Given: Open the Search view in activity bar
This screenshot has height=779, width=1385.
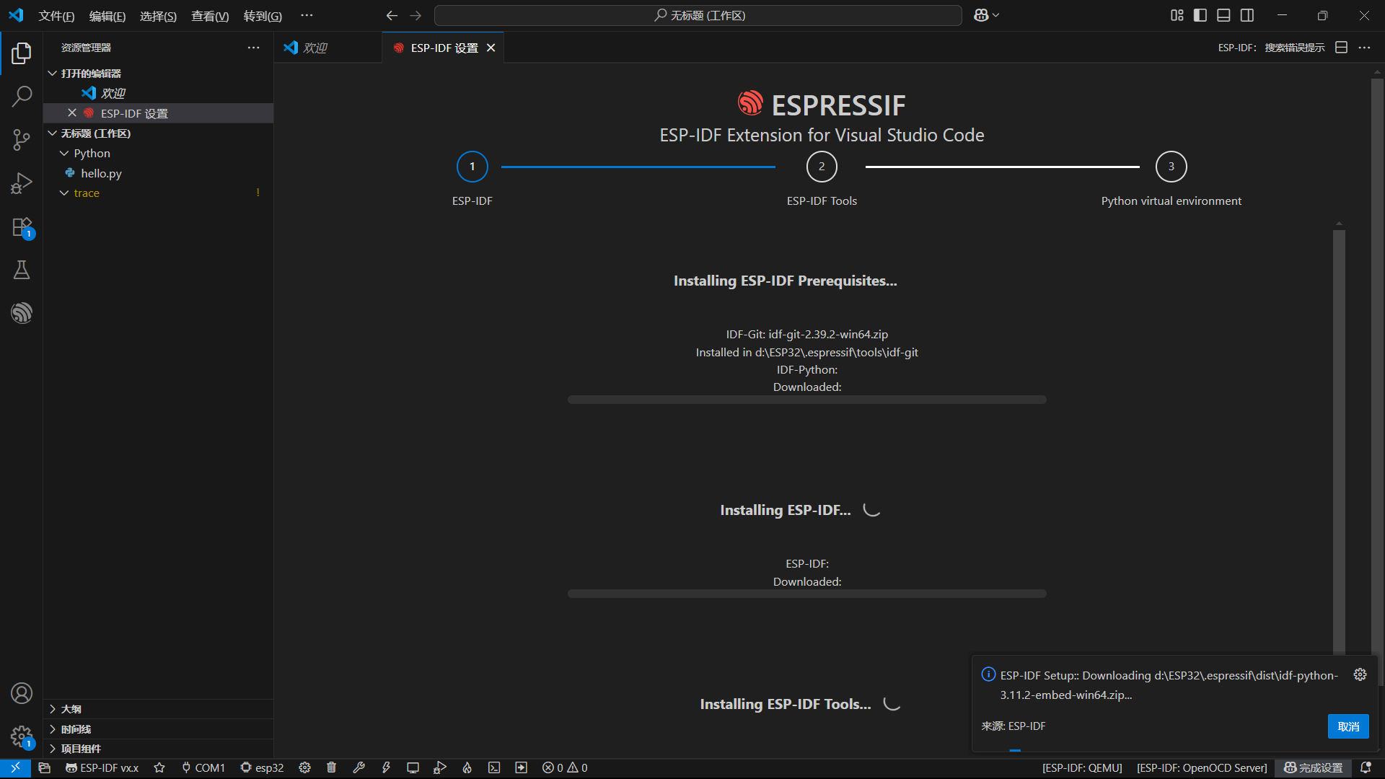Looking at the screenshot, I should [x=22, y=96].
